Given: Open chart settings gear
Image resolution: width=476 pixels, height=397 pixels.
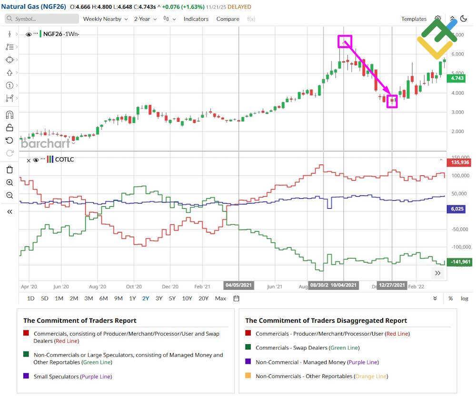Looking at the screenshot, I should coord(438,19).
